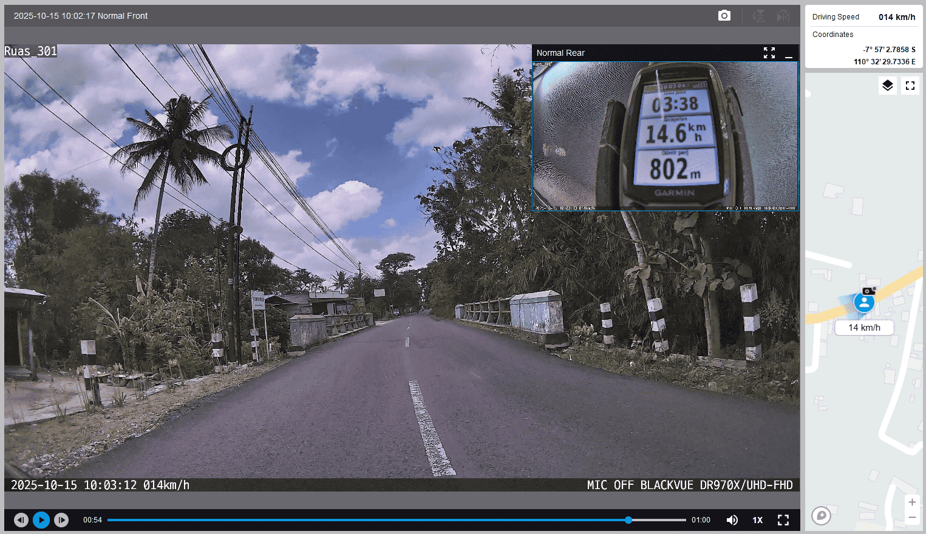Viewport: 926px width, 534px height.
Task: Click the map recenter location icon
Action: coord(821,516)
